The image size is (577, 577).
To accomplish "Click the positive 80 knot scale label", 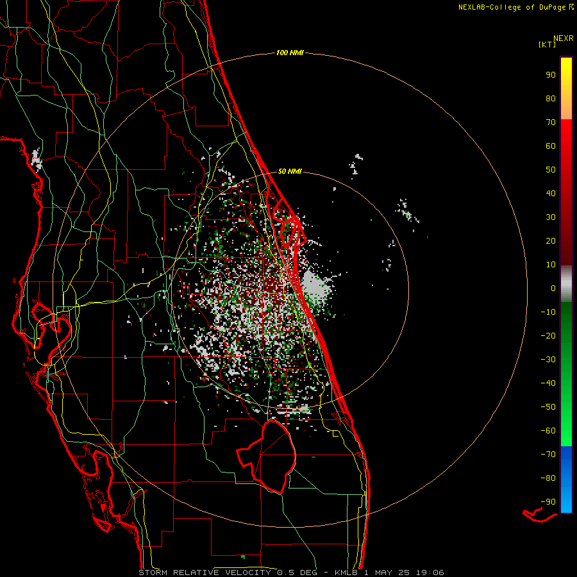I will pyautogui.click(x=551, y=99).
